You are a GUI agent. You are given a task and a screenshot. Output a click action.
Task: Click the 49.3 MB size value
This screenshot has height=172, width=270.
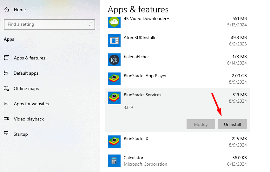tap(239, 38)
